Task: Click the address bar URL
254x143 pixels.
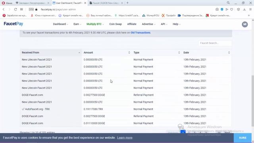Action: [x=58, y=10]
